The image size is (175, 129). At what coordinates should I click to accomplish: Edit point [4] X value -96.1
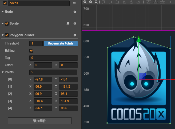pyautogui.click(x=43, y=108)
